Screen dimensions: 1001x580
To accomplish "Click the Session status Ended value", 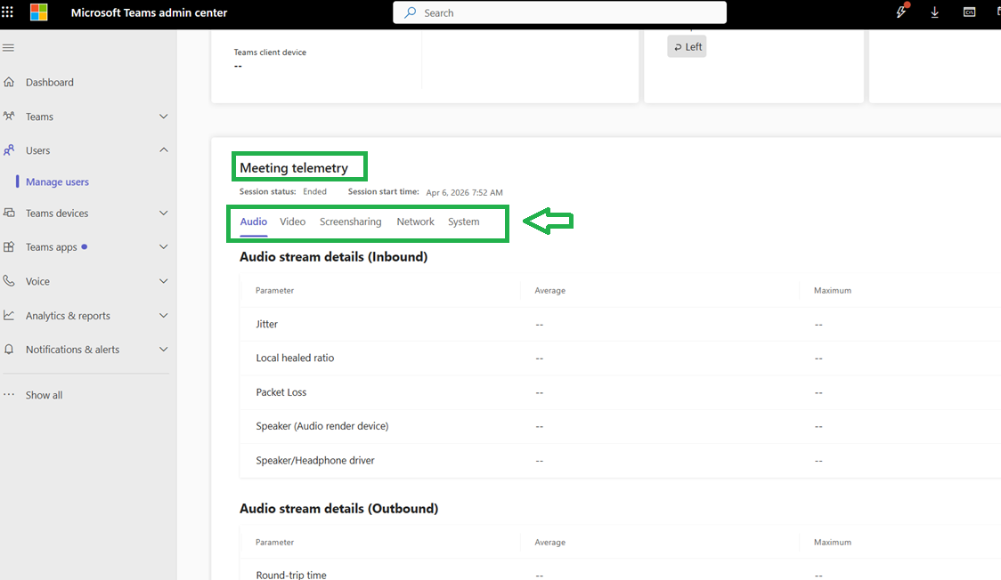I will (314, 192).
